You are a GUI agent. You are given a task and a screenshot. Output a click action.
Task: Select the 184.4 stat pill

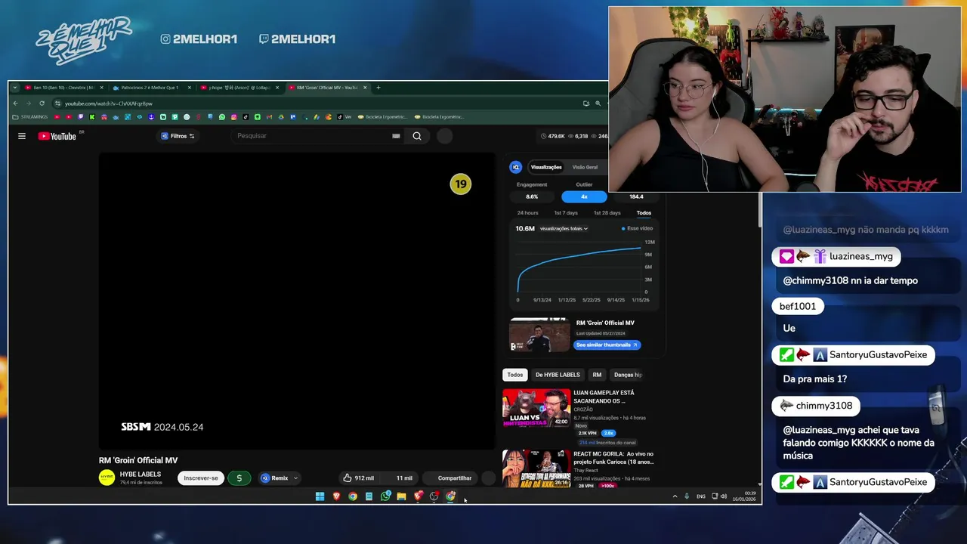pyautogui.click(x=636, y=196)
